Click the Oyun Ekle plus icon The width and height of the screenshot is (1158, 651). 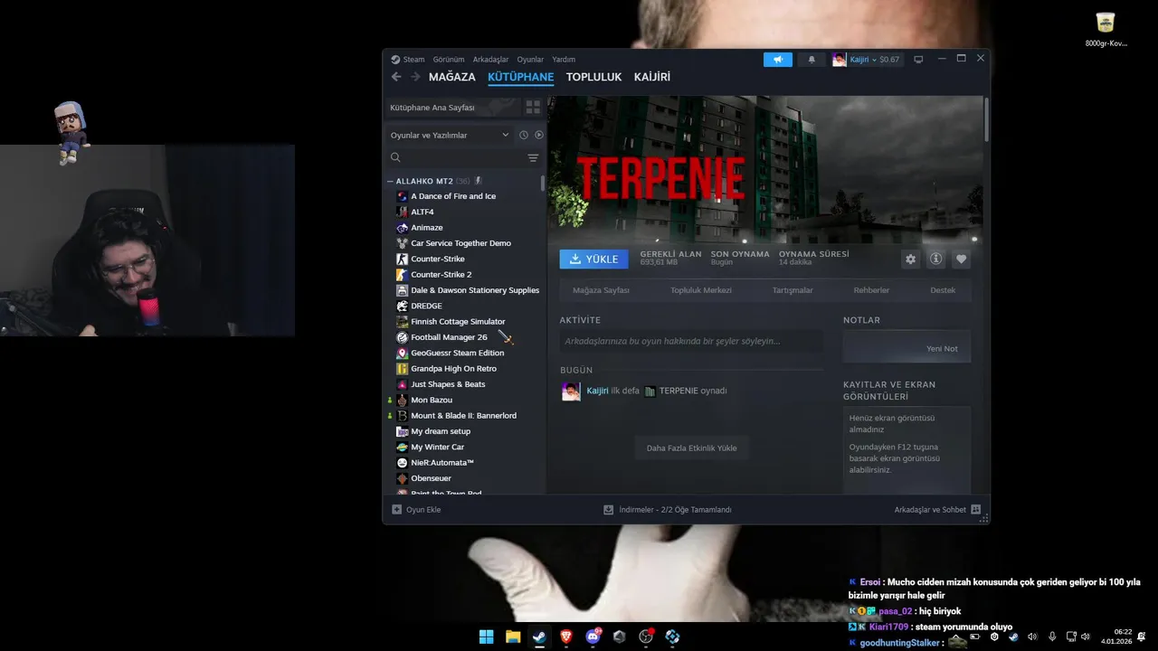tap(396, 510)
